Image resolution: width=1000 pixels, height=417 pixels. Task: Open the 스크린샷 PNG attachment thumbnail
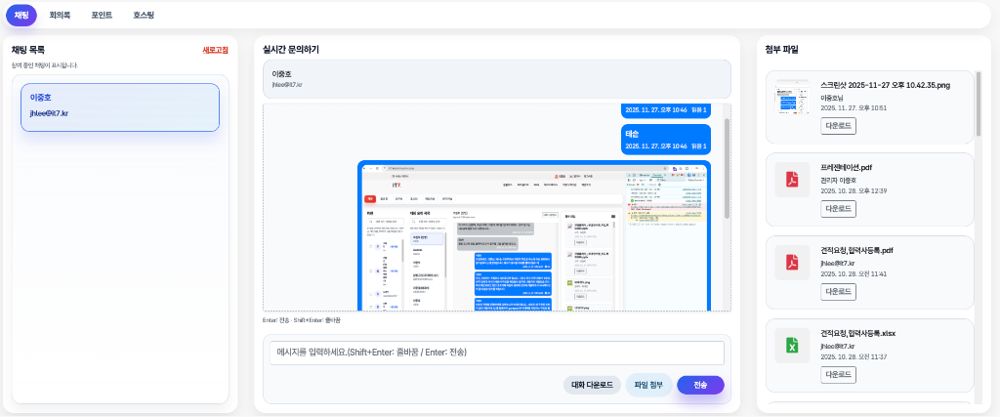point(792,99)
